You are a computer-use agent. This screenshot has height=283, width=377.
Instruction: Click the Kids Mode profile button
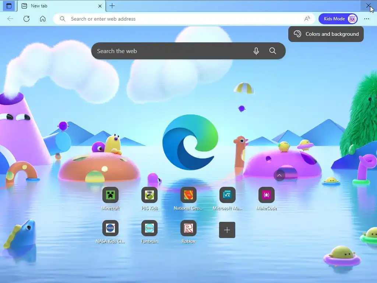tap(338, 19)
